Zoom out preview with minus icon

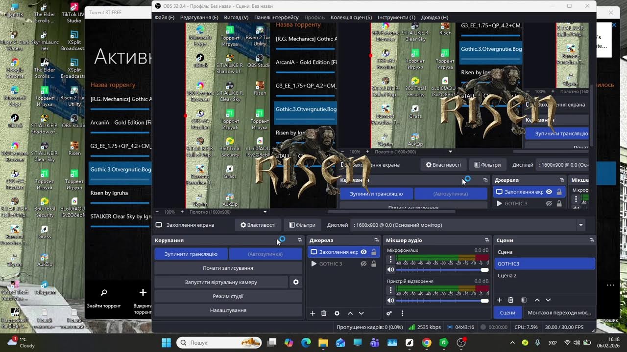pos(157,212)
